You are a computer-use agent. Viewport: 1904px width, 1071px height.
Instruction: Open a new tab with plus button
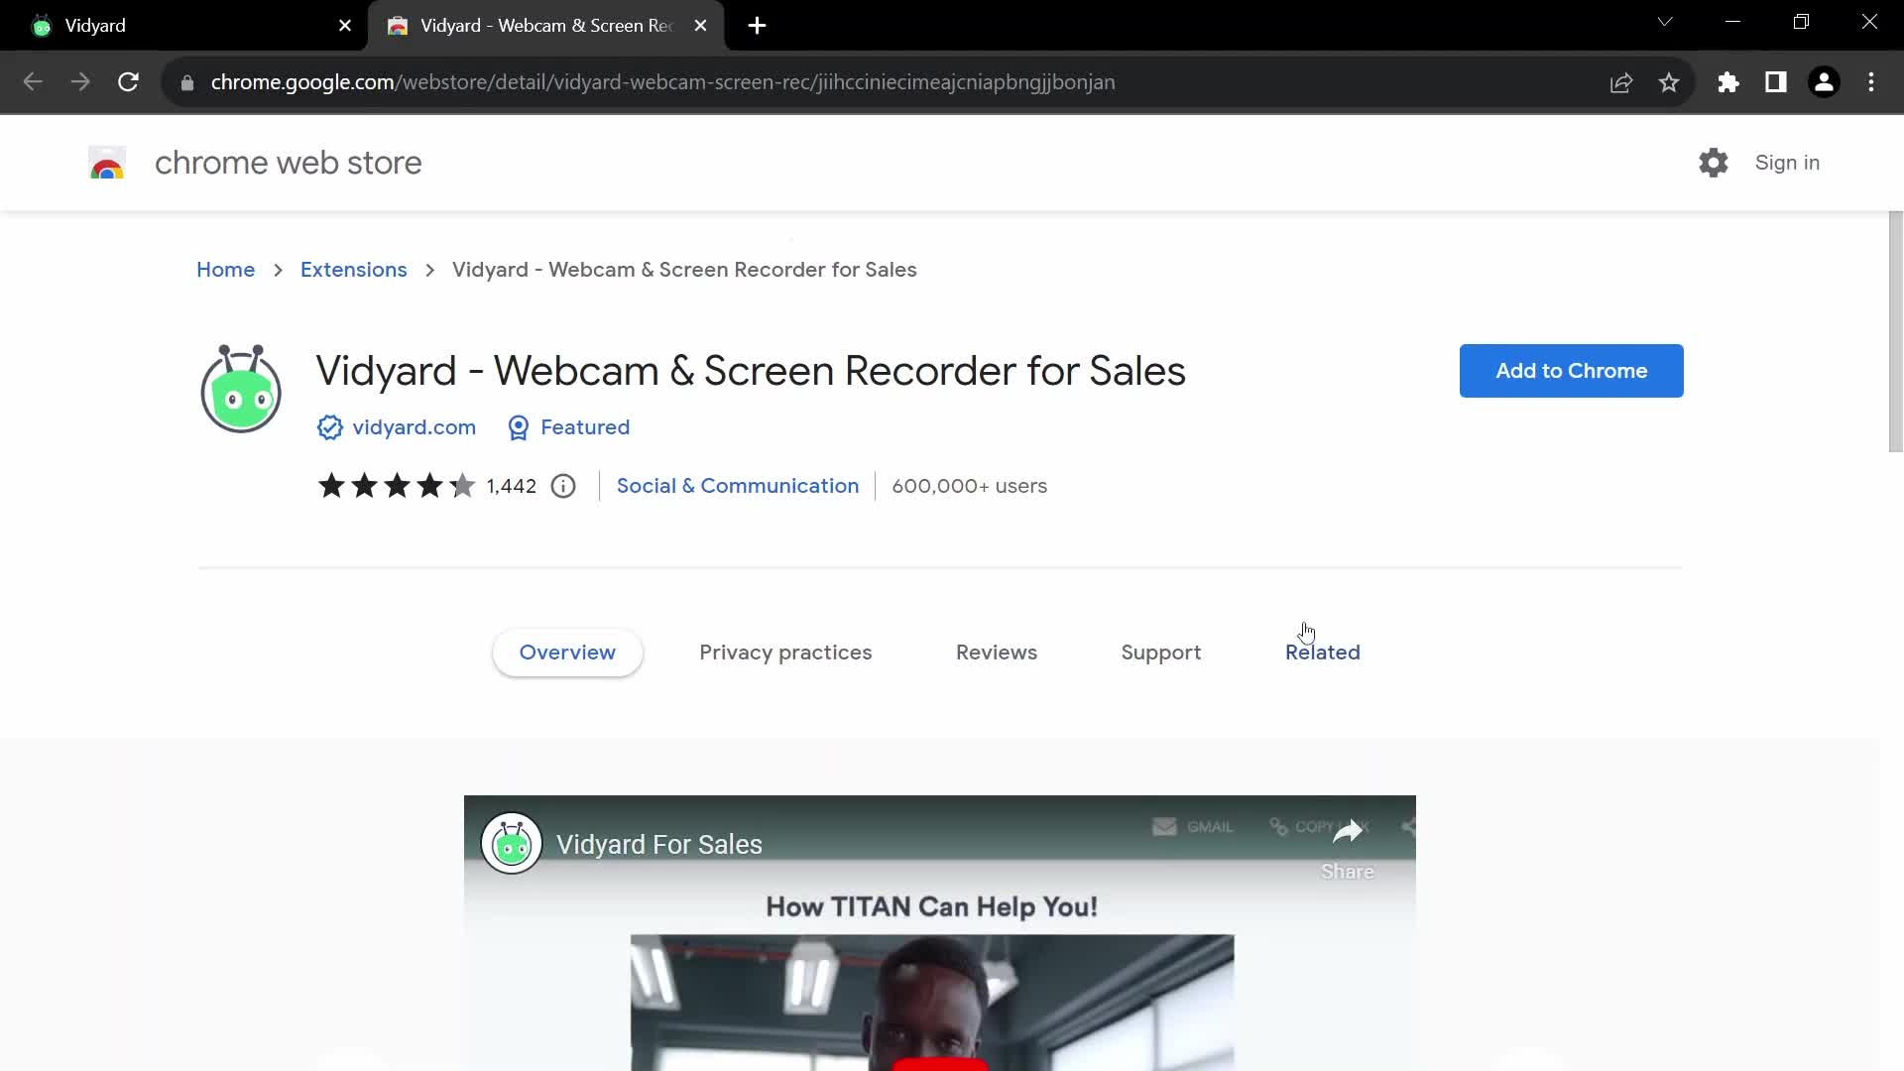pos(757,26)
